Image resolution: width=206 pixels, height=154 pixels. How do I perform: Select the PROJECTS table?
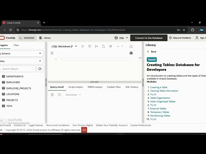12,100
